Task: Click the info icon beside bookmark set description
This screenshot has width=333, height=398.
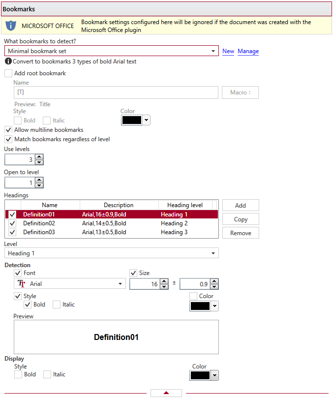Action: 8,61
